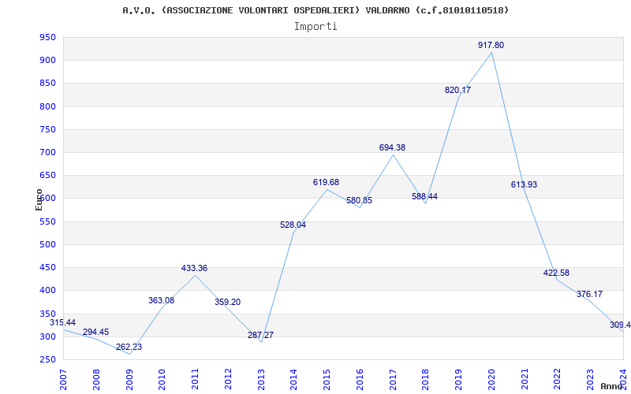Click the 'Importi' subtitle

(315, 27)
